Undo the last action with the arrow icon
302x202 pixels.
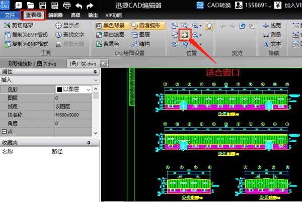pos(79,6)
